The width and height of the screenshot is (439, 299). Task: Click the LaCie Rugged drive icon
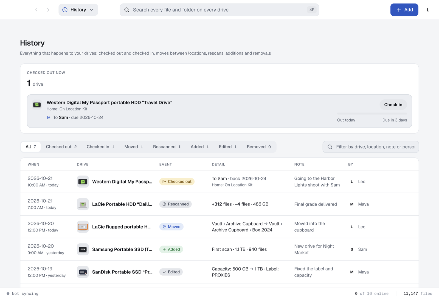[x=83, y=227]
